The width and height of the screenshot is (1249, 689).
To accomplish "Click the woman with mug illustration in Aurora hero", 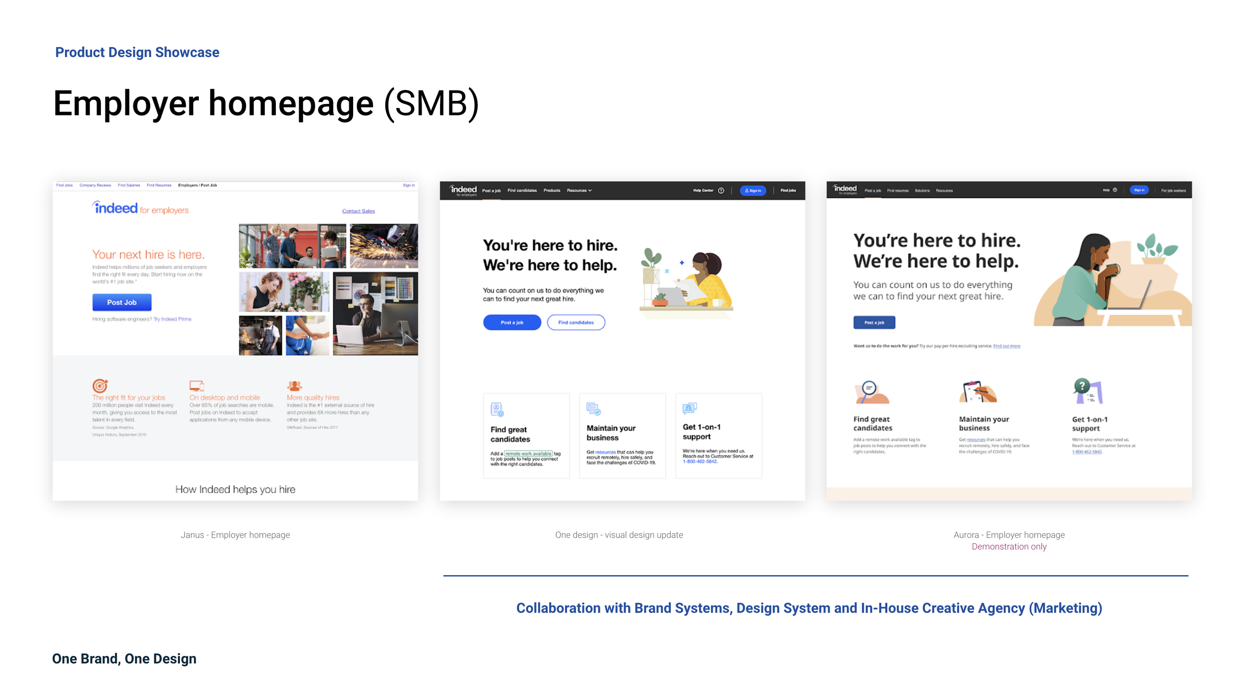I will click(1112, 280).
